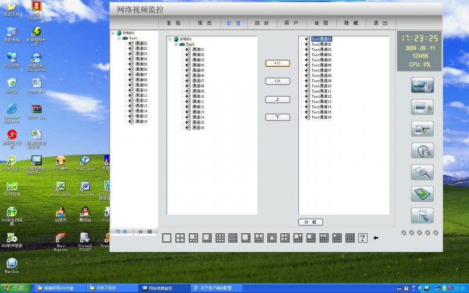Click the 隐藏 hide menu item
This screenshot has width=469, height=293.
tap(351, 23)
